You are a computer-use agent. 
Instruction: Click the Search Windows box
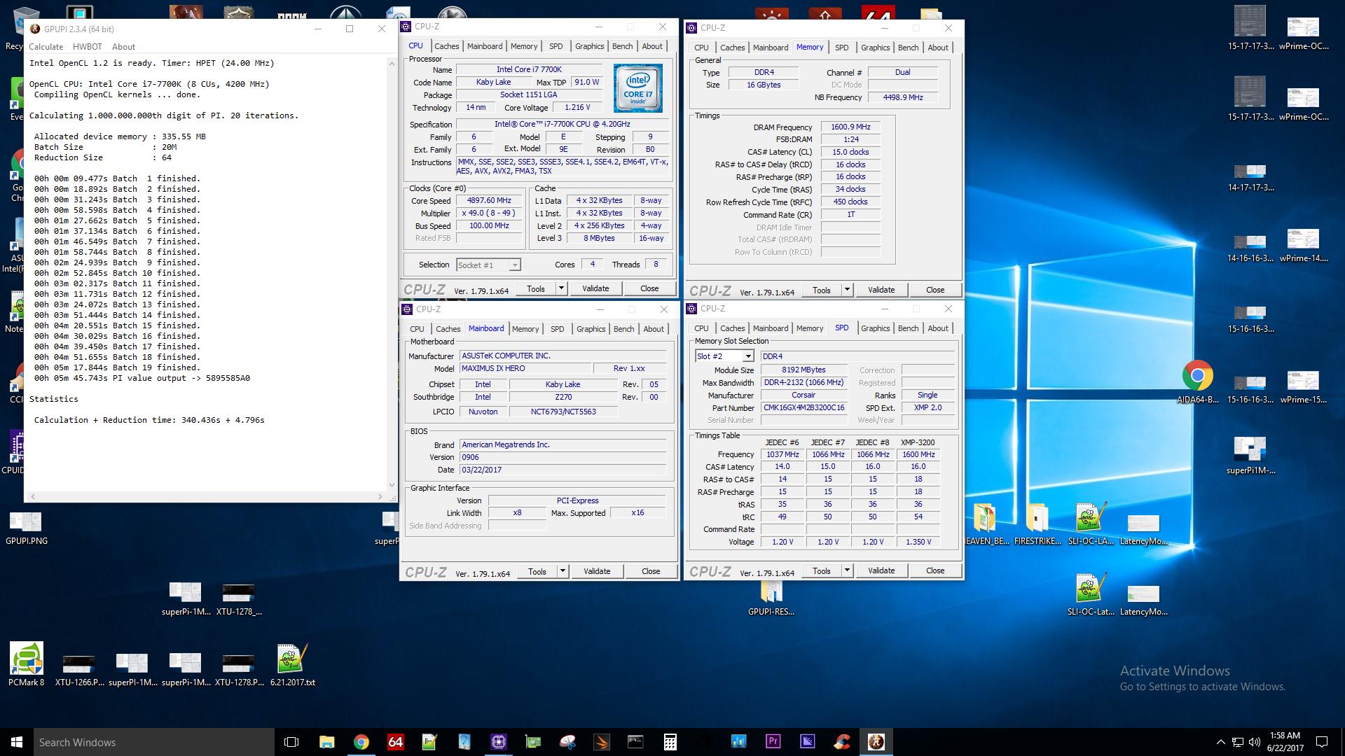(x=154, y=742)
